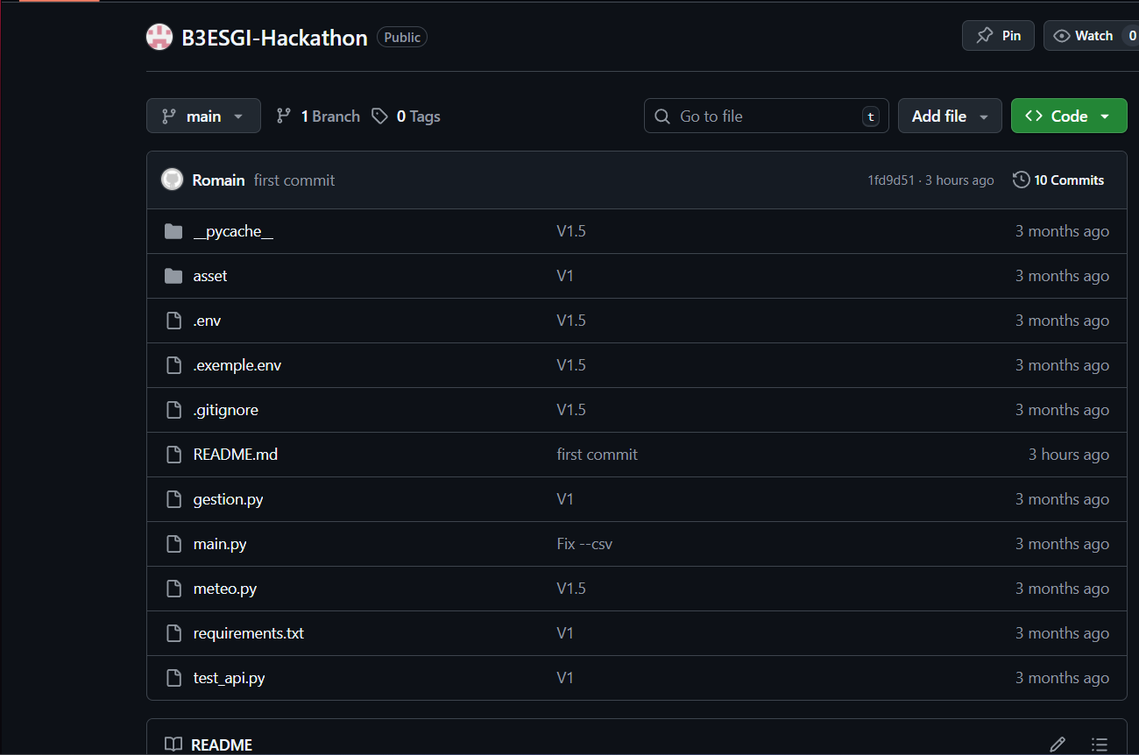Pin the repository with the Pin button
This screenshot has height=755, width=1139.
point(998,36)
